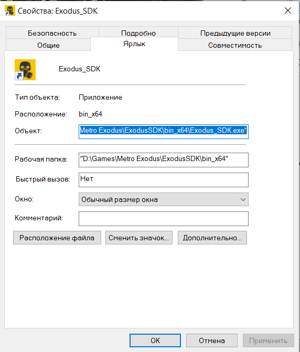Expand the Окно dropdown list

pos(164,199)
